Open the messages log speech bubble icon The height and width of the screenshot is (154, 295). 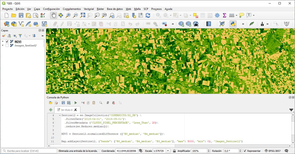[x=287, y=151]
